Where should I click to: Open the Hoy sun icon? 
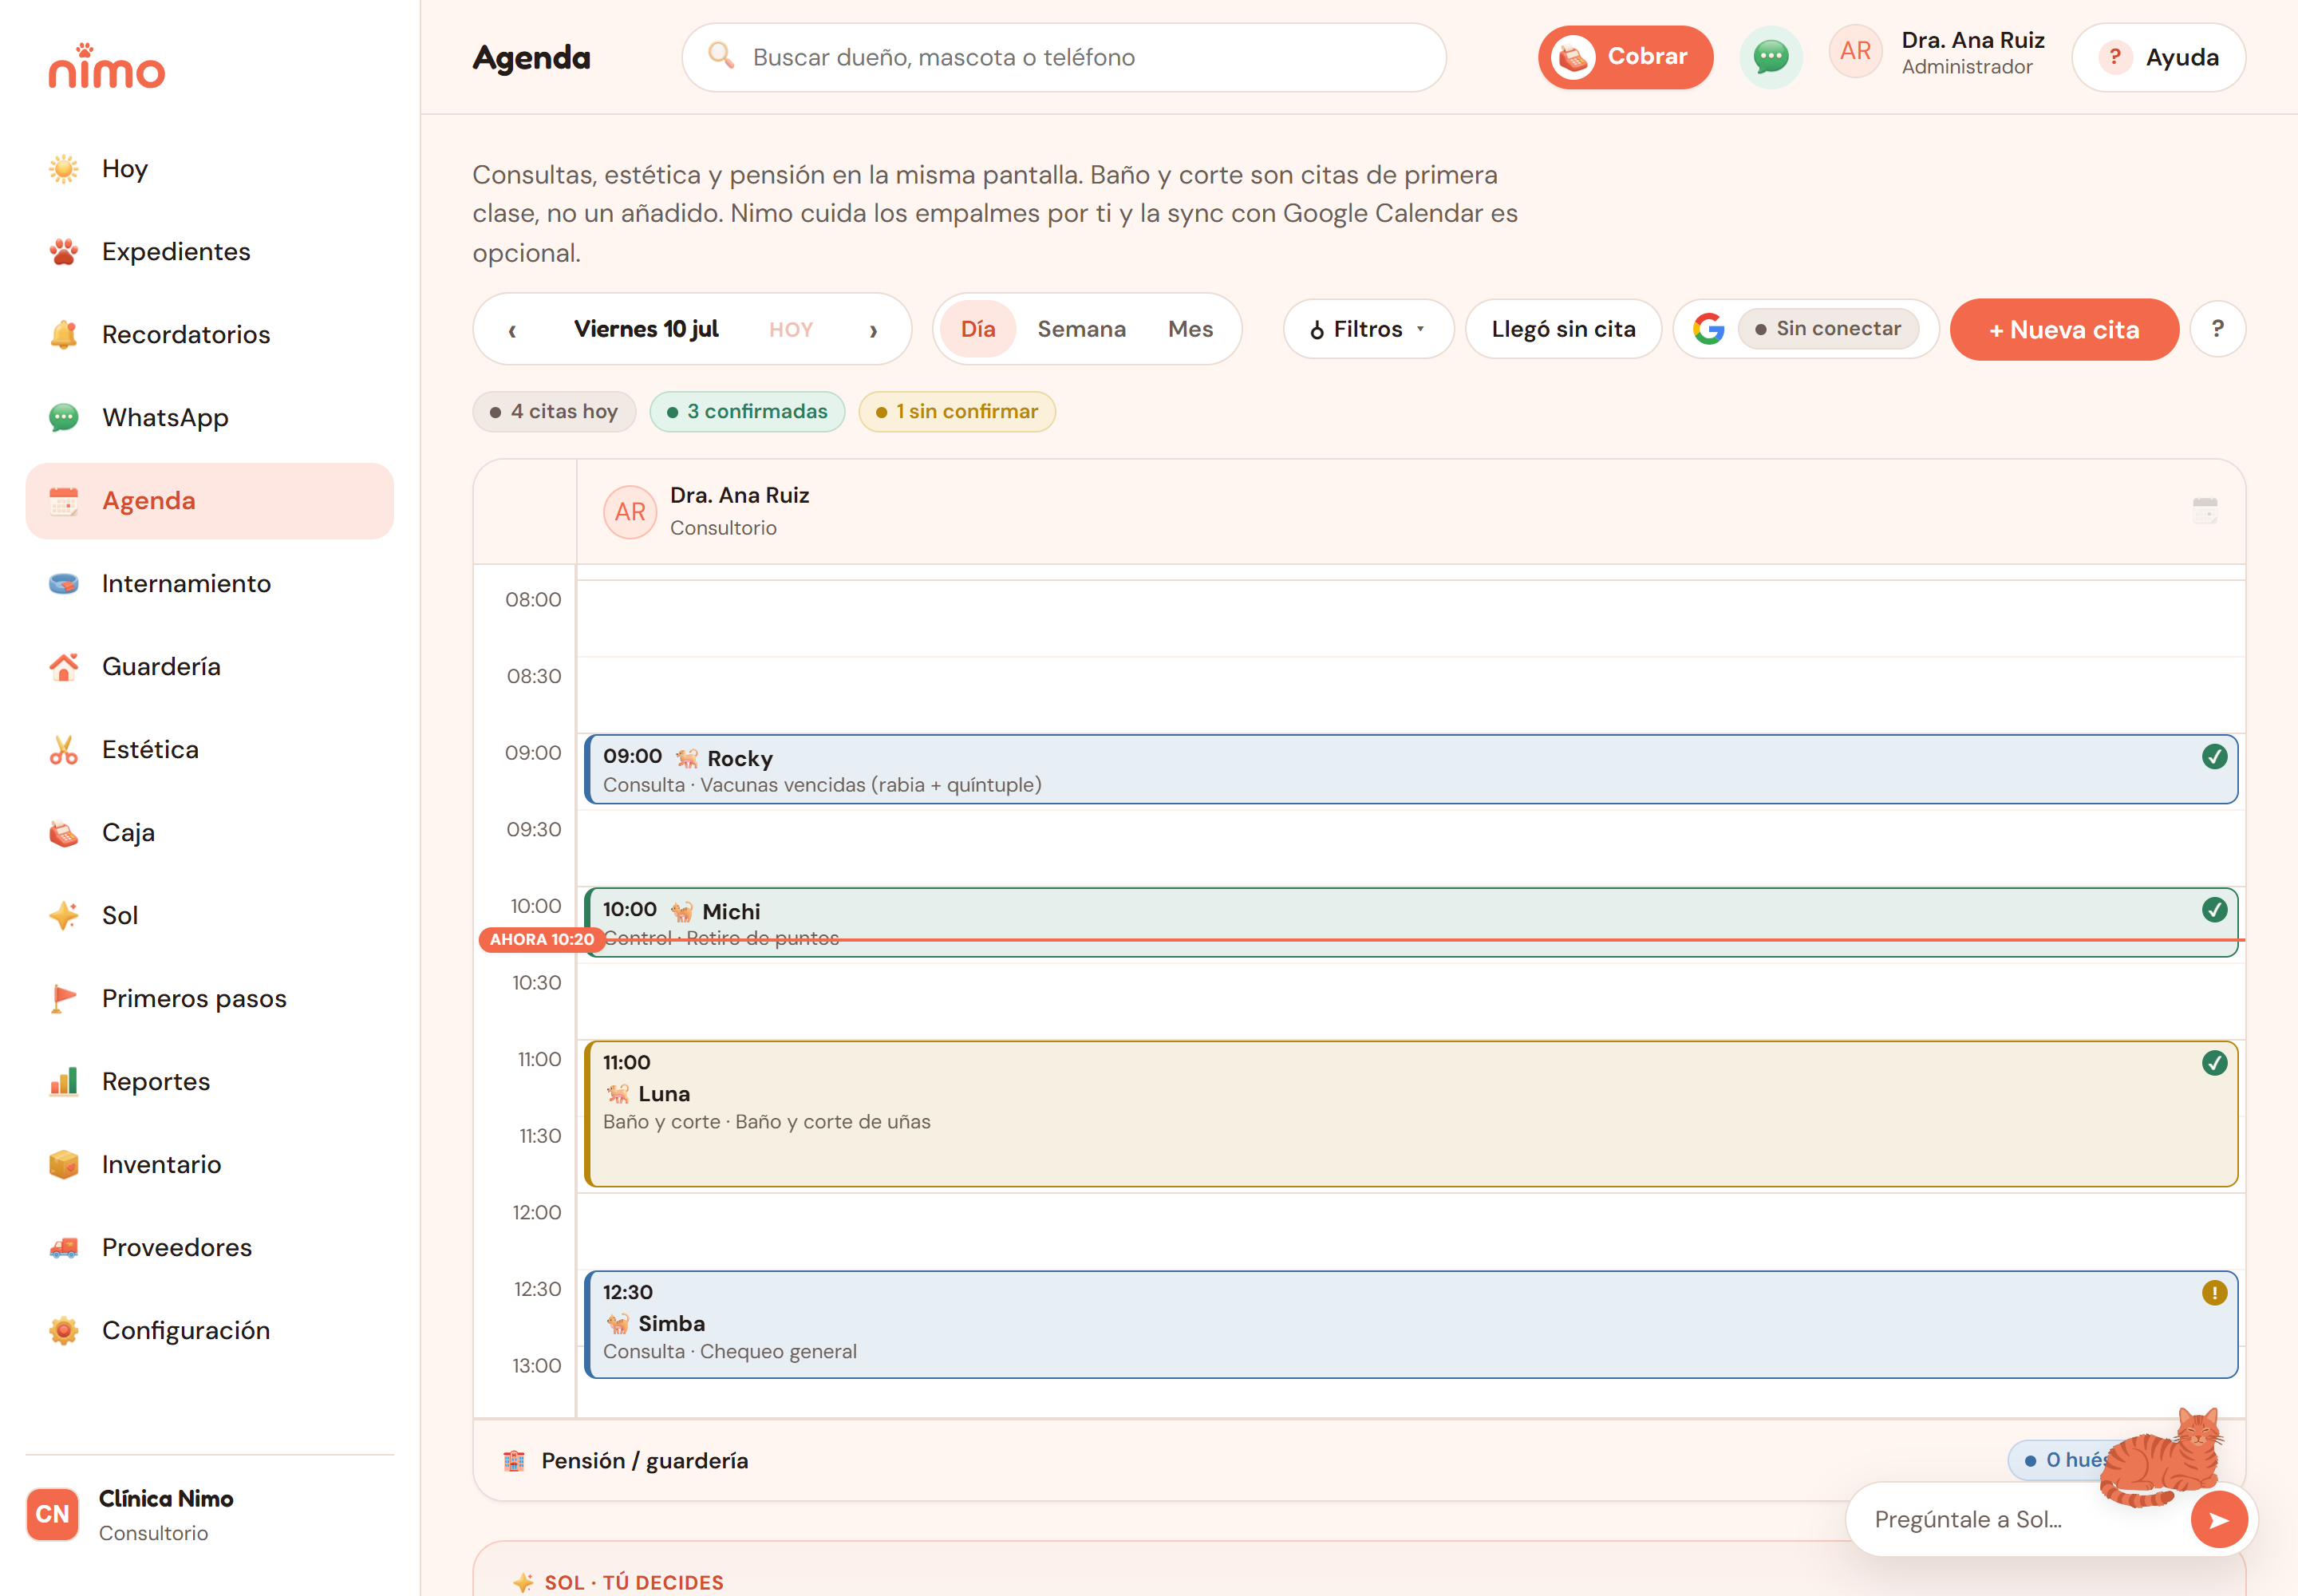coord(64,169)
